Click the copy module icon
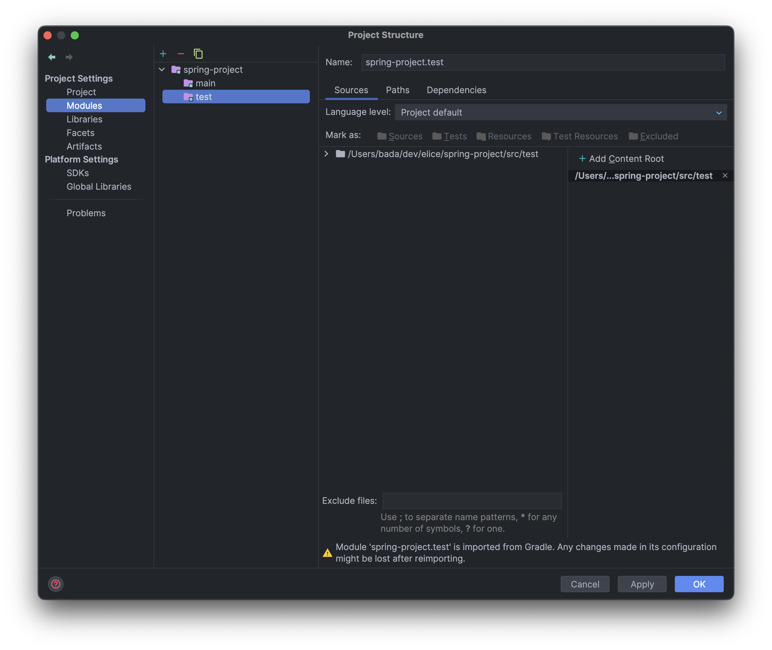The width and height of the screenshot is (772, 650). [198, 54]
